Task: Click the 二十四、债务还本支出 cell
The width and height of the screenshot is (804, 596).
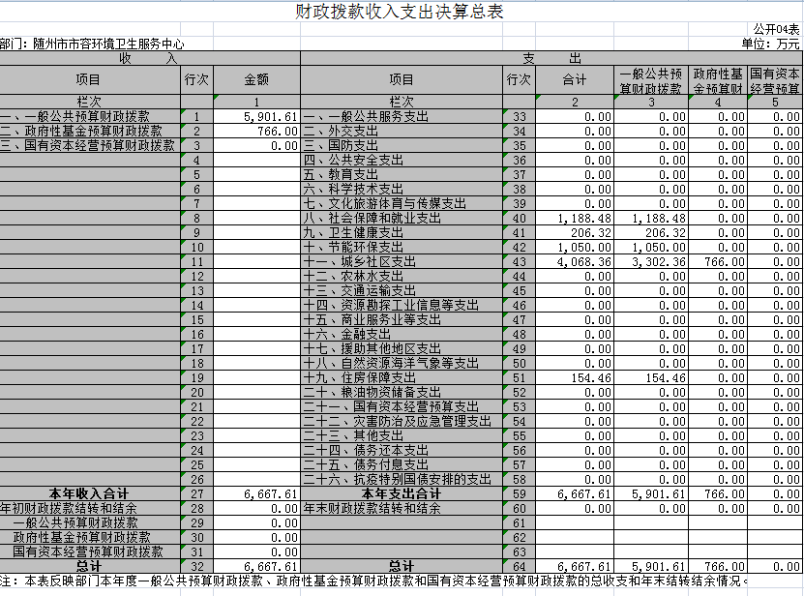Action: pyautogui.click(x=402, y=450)
